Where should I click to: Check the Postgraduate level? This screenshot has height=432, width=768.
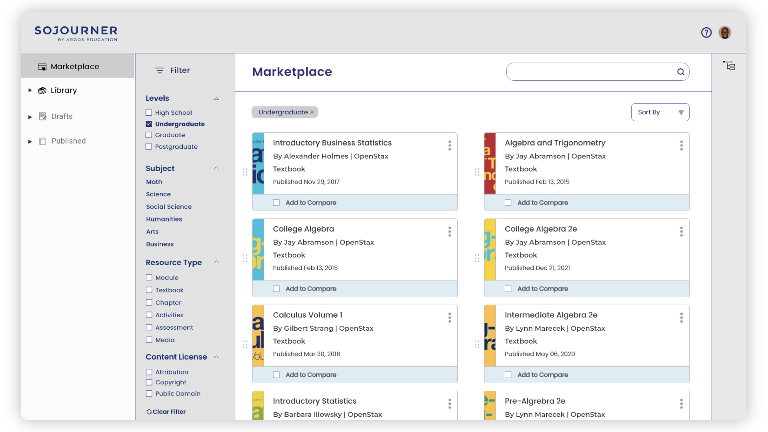149,146
